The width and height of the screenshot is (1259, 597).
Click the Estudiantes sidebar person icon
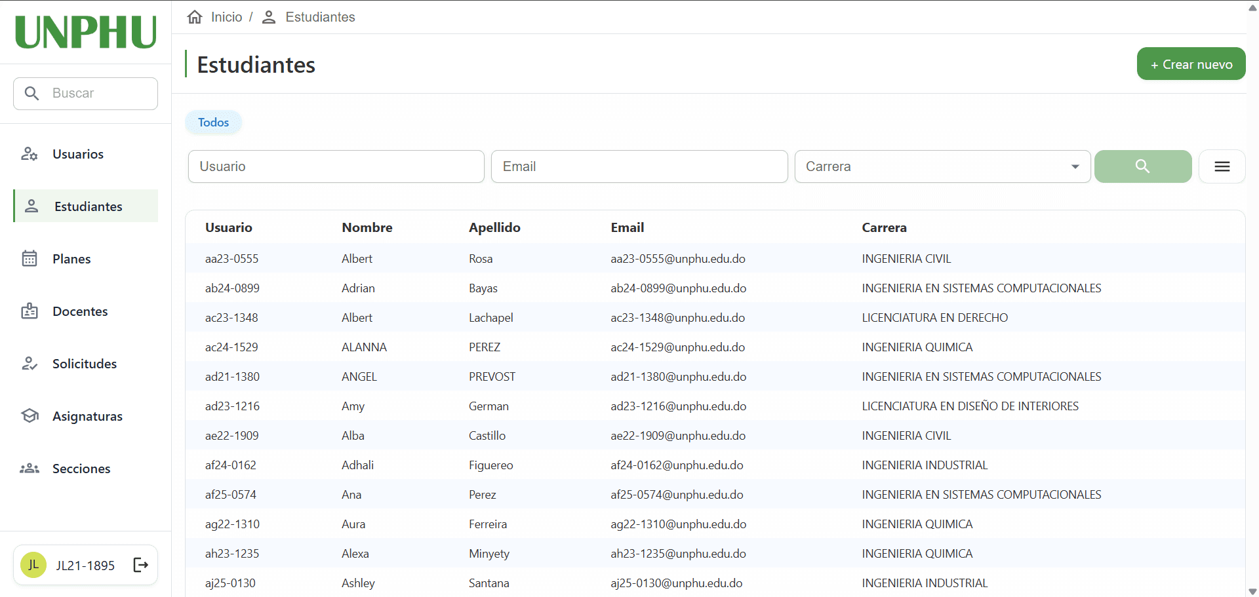coord(31,206)
